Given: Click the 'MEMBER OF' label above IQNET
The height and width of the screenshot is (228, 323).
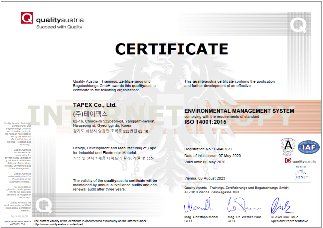Looking at the screenshot, I should 301,167.
